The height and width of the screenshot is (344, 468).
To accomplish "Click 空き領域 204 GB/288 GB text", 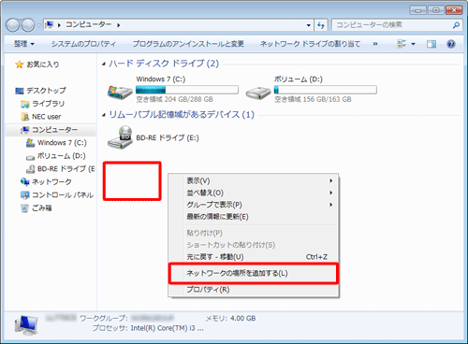I will [x=175, y=99].
